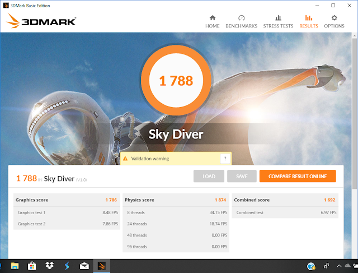
Task: Click the 3DMark title bar app icon
Action: pyautogui.click(x=6, y=5)
